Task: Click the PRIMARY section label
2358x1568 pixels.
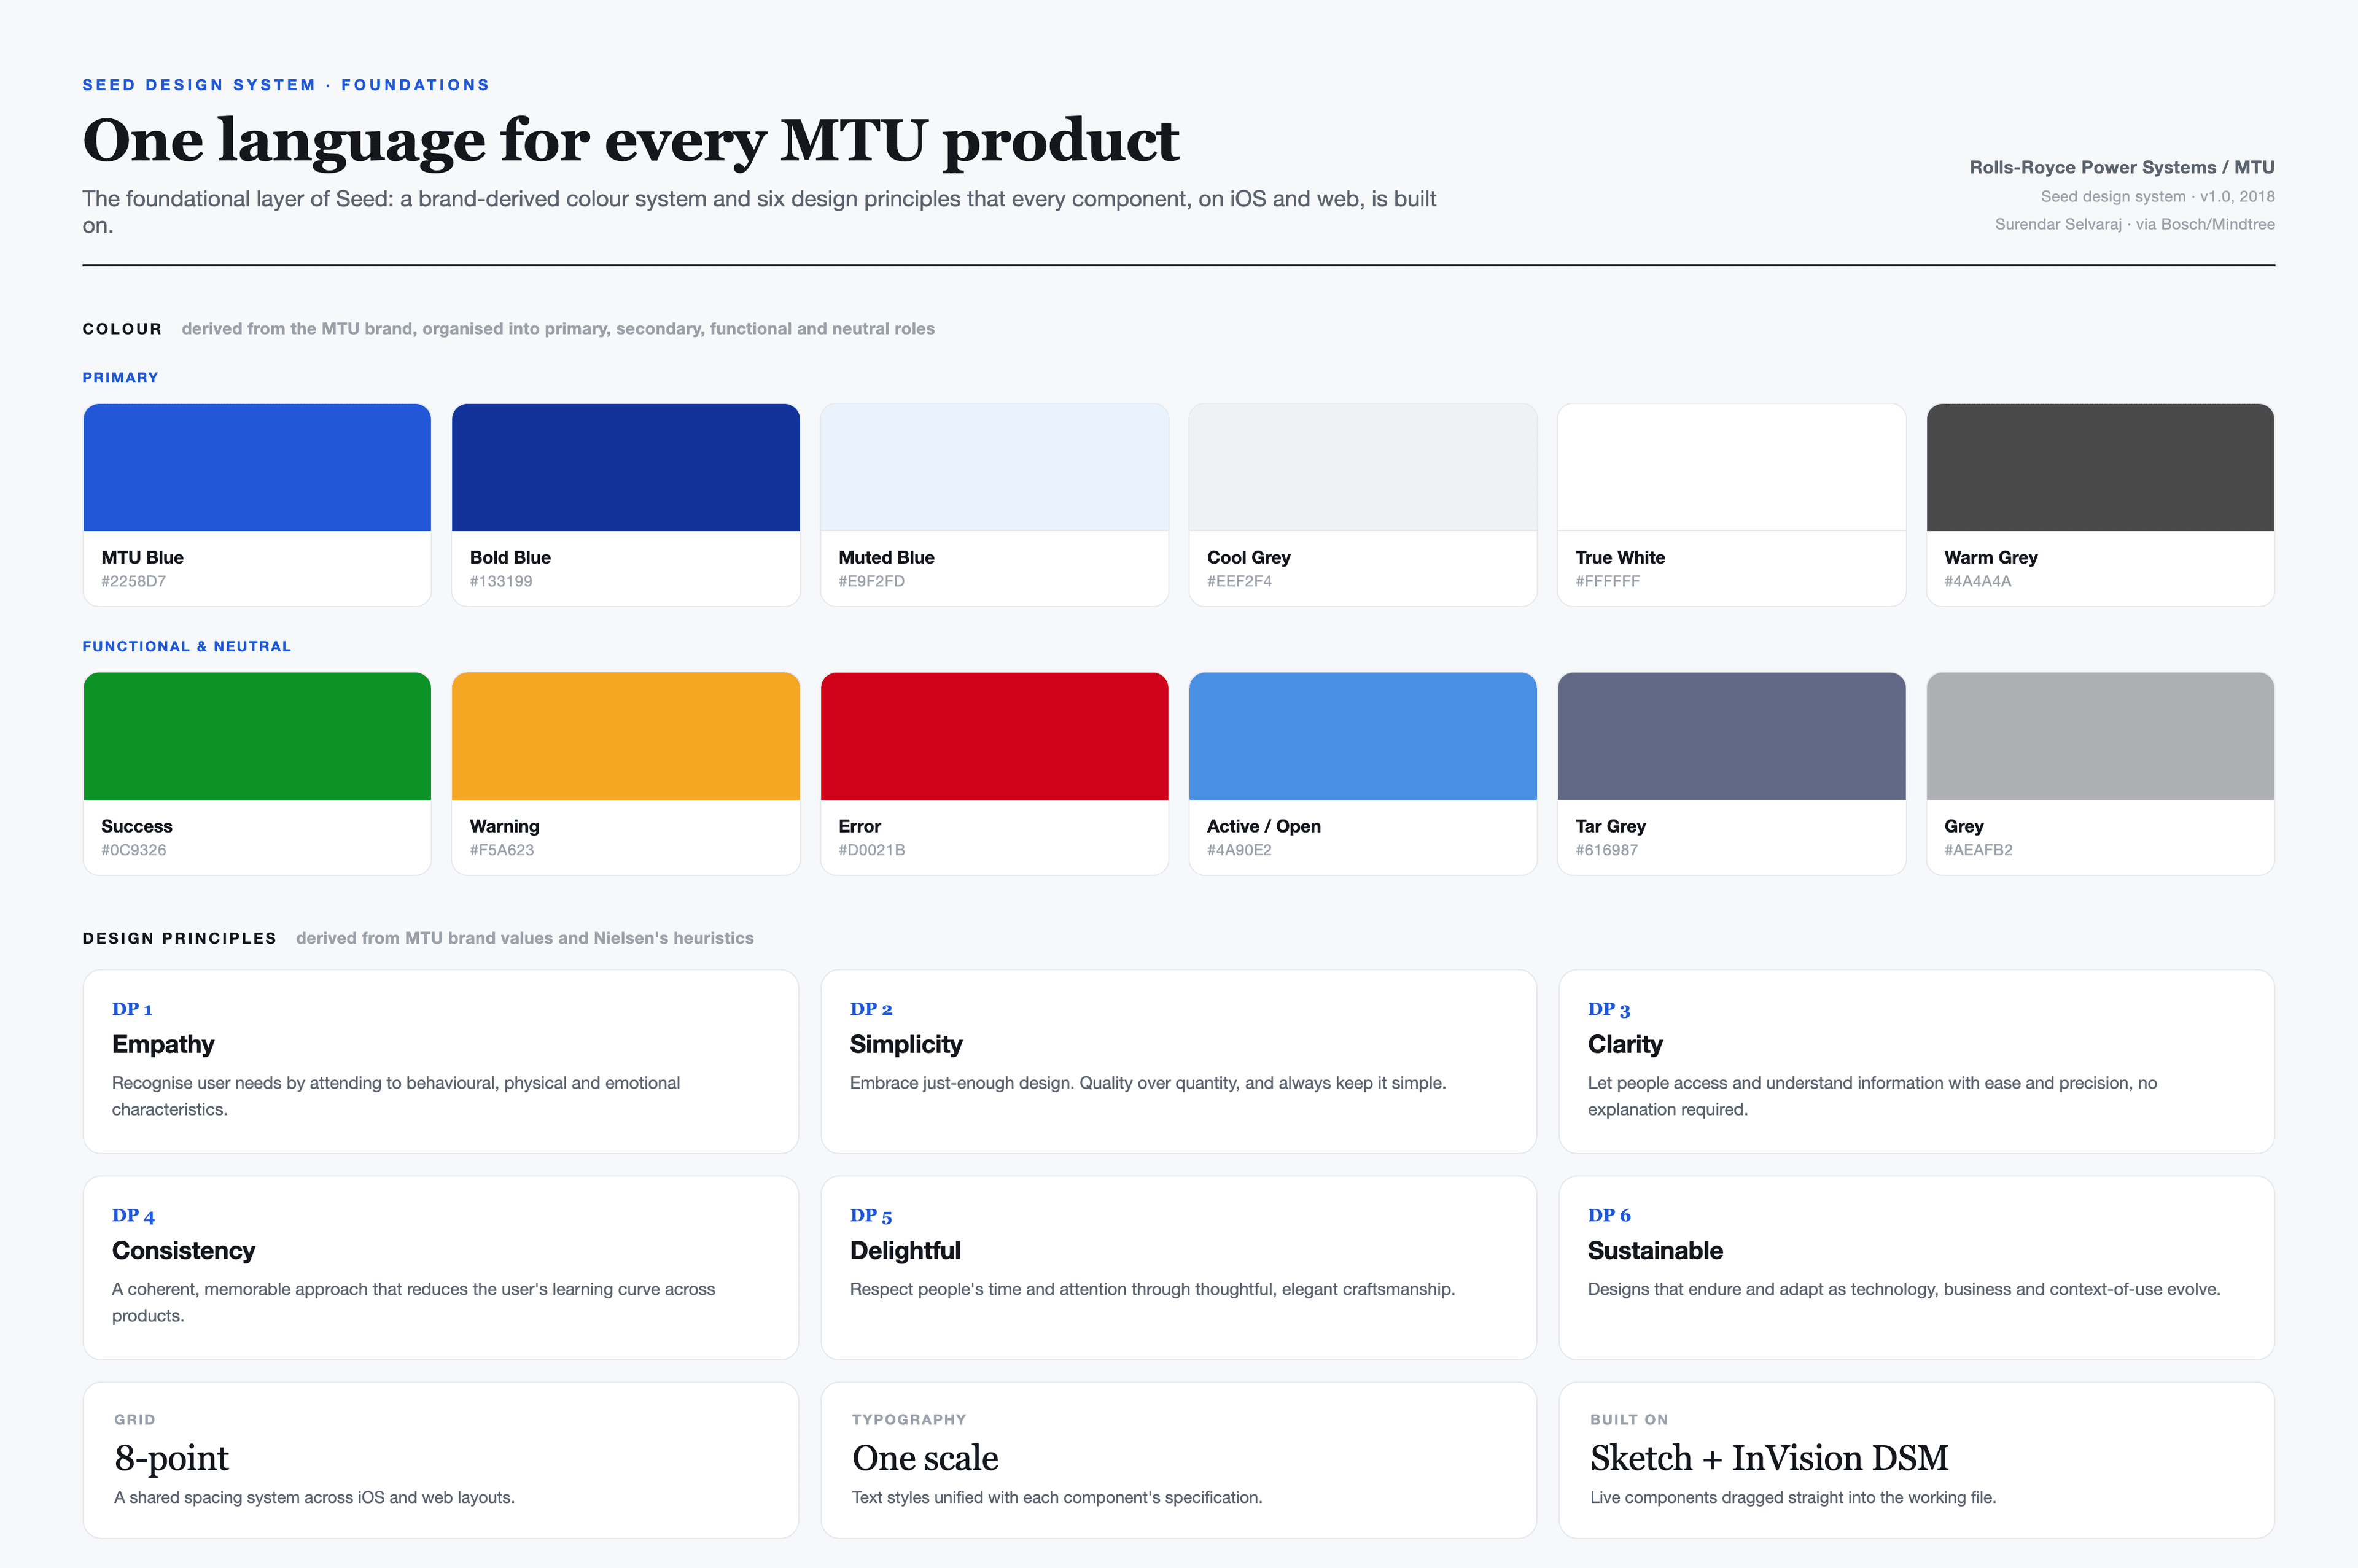Action: pyautogui.click(x=120, y=378)
